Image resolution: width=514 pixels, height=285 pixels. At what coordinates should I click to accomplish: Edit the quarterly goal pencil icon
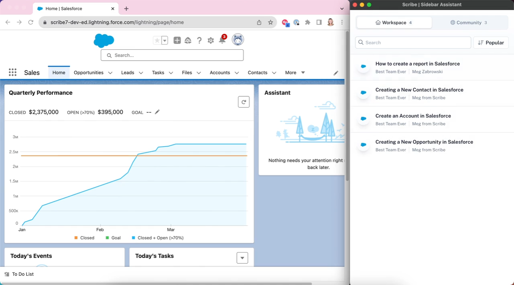[x=157, y=112]
